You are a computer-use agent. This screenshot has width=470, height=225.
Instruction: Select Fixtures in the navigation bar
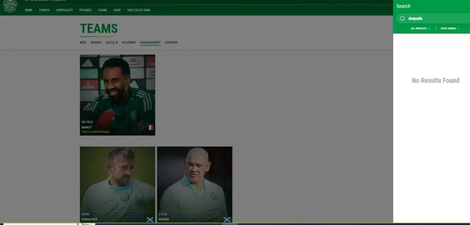tap(85, 10)
